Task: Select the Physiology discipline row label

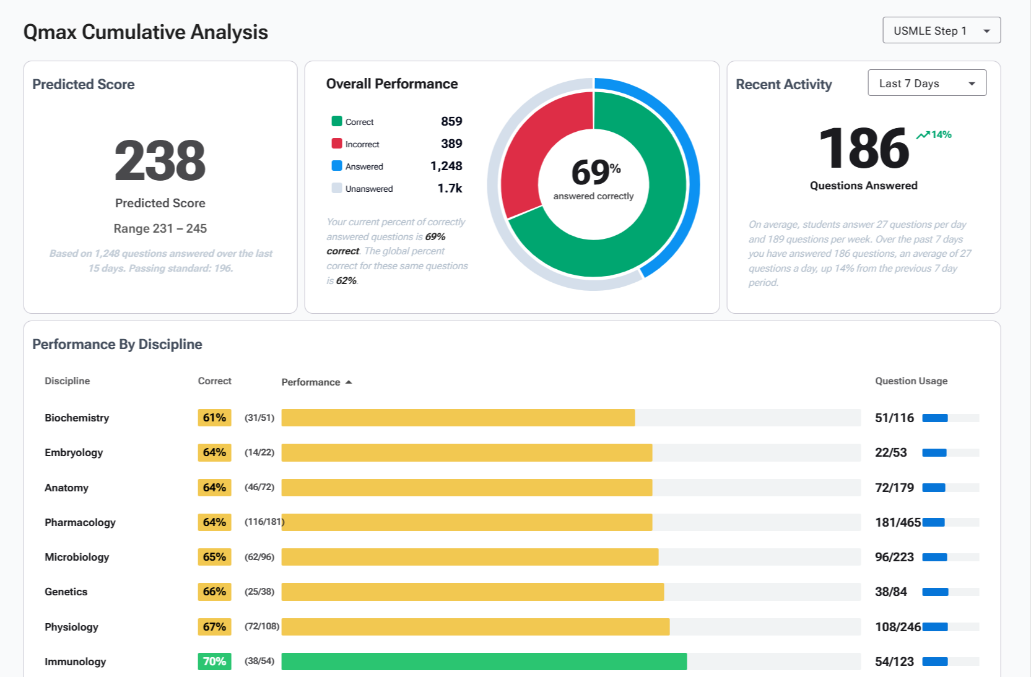Action: [x=71, y=627]
